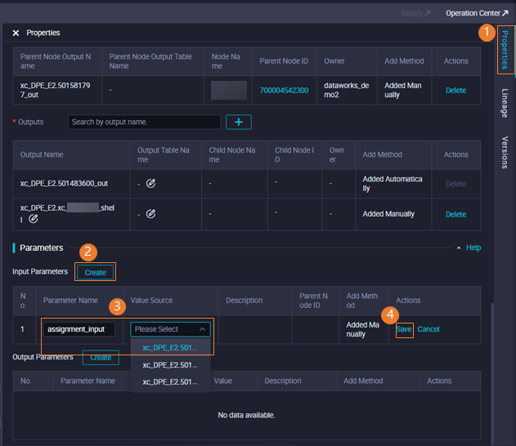Choose the last xc_DPE_E2.501 dropdown option

click(x=170, y=381)
